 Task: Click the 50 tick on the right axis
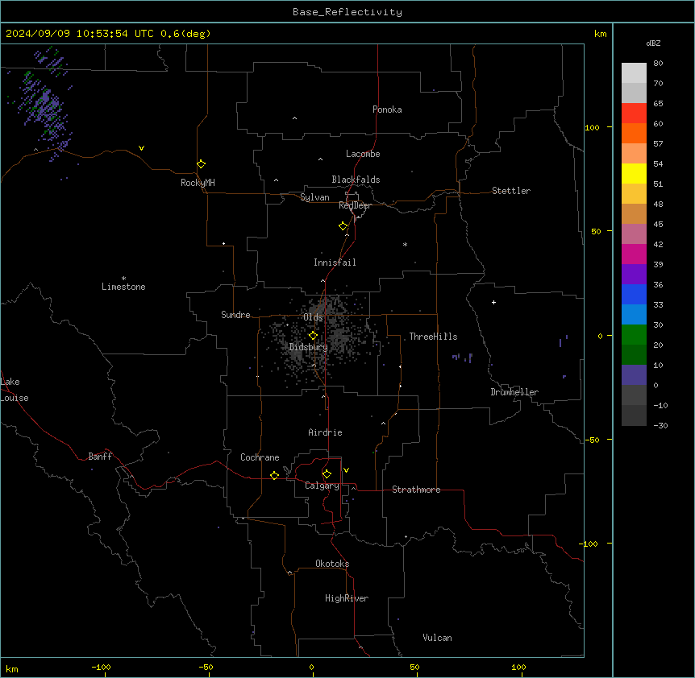click(x=596, y=231)
